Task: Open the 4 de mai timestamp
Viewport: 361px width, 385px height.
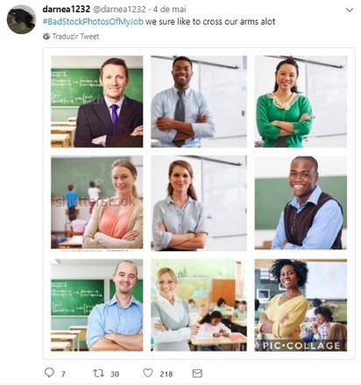Action: (170, 10)
